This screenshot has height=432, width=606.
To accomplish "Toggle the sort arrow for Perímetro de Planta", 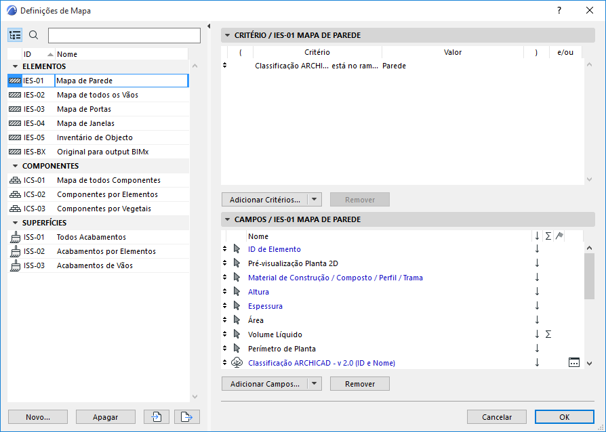I will click(537, 349).
